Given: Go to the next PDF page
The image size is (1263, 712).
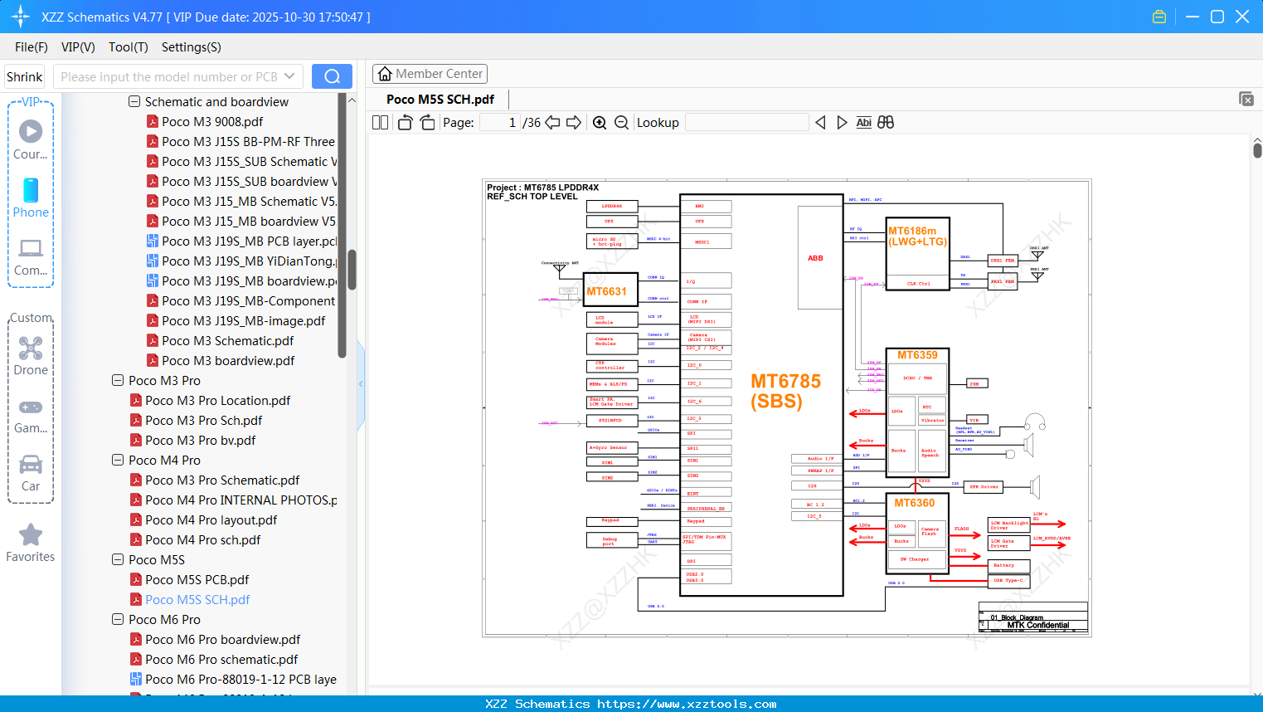Looking at the screenshot, I should (x=574, y=123).
